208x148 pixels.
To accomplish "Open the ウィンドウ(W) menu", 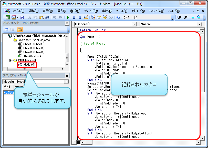I will [x=157, y=11].
